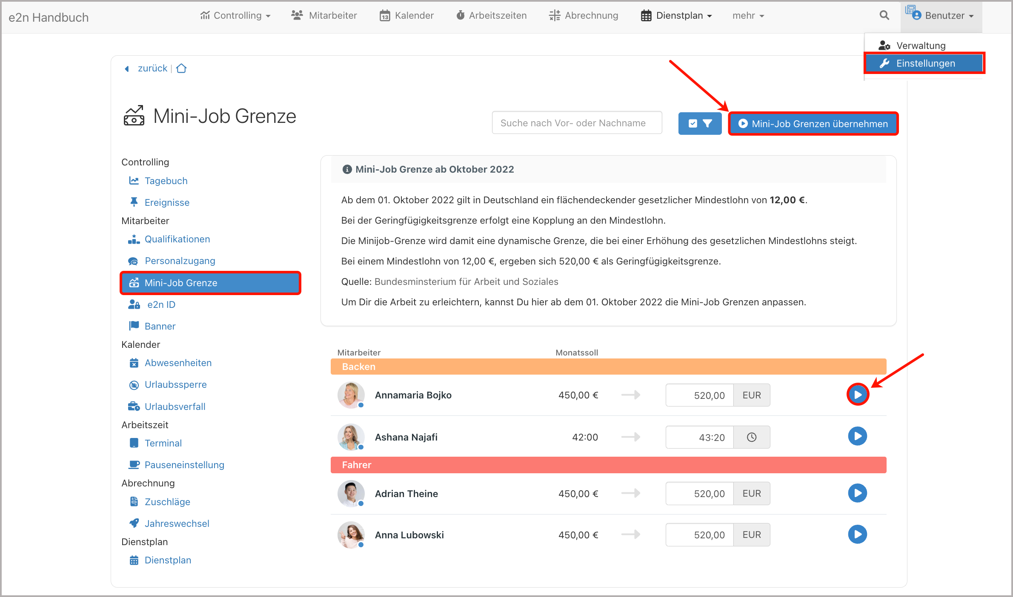Click the name search input field
Image resolution: width=1013 pixels, height=597 pixels.
(577, 123)
